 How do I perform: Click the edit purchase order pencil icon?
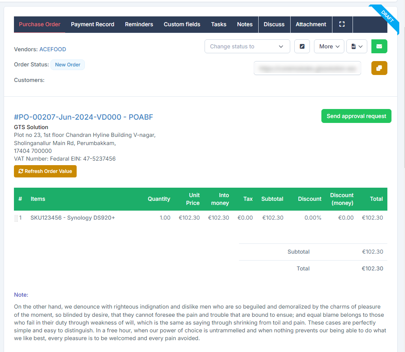(x=302, y=46)
